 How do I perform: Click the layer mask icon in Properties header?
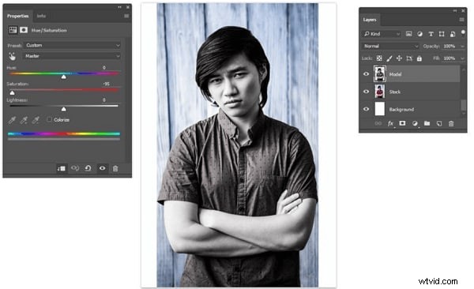pyautogui.click(x=24, y=30)
